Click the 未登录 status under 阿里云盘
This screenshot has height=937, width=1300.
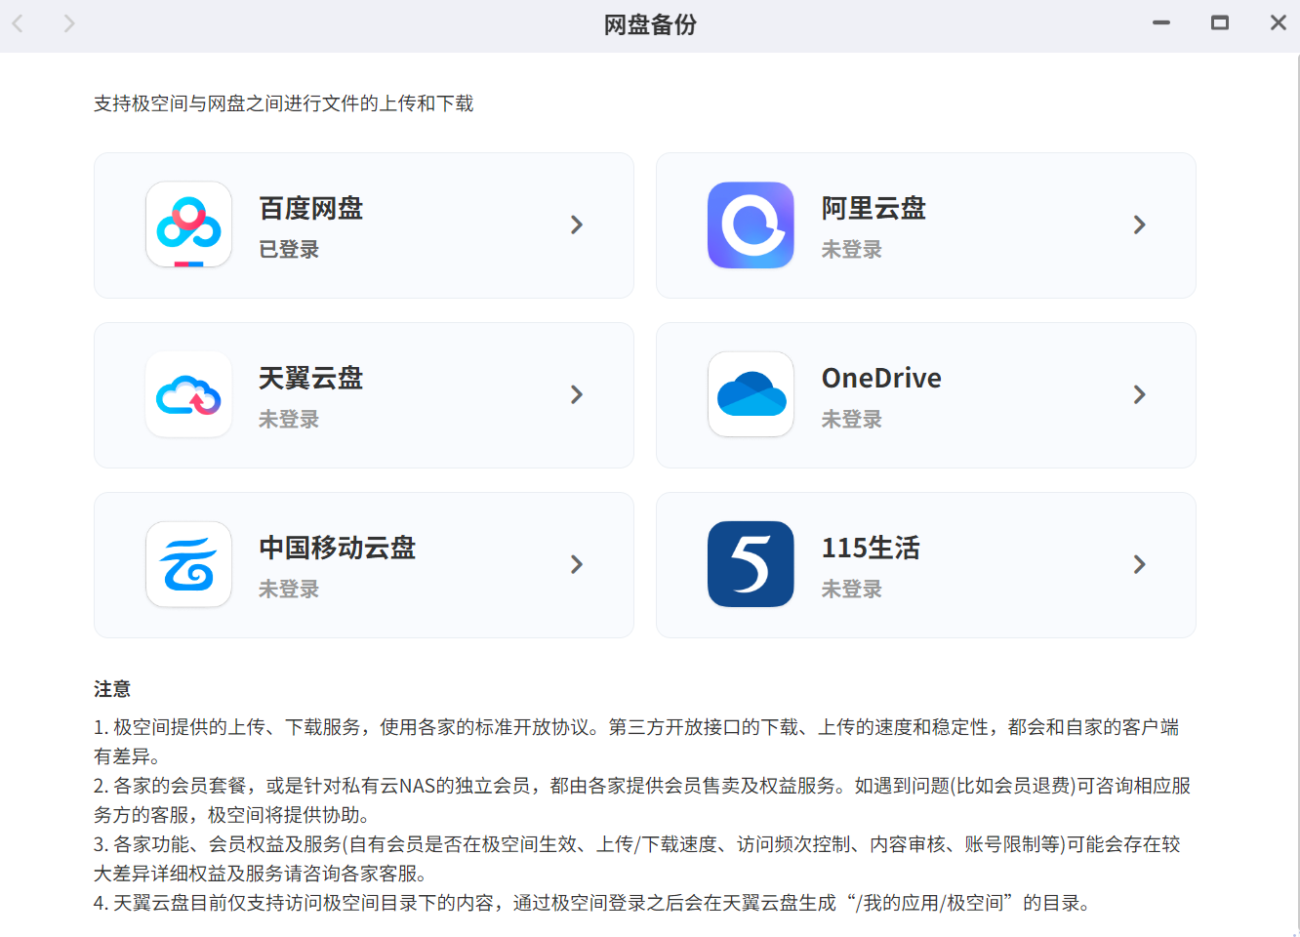pos(851,250)
